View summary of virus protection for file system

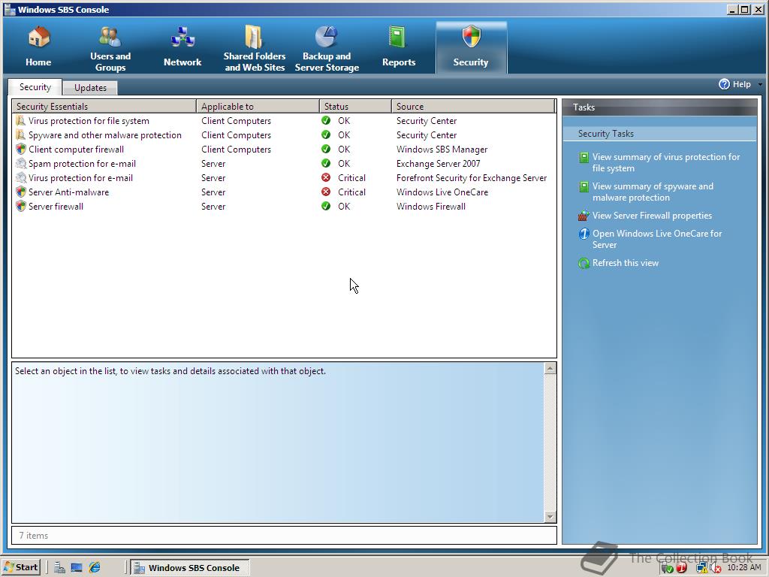(x=666, y=162)
